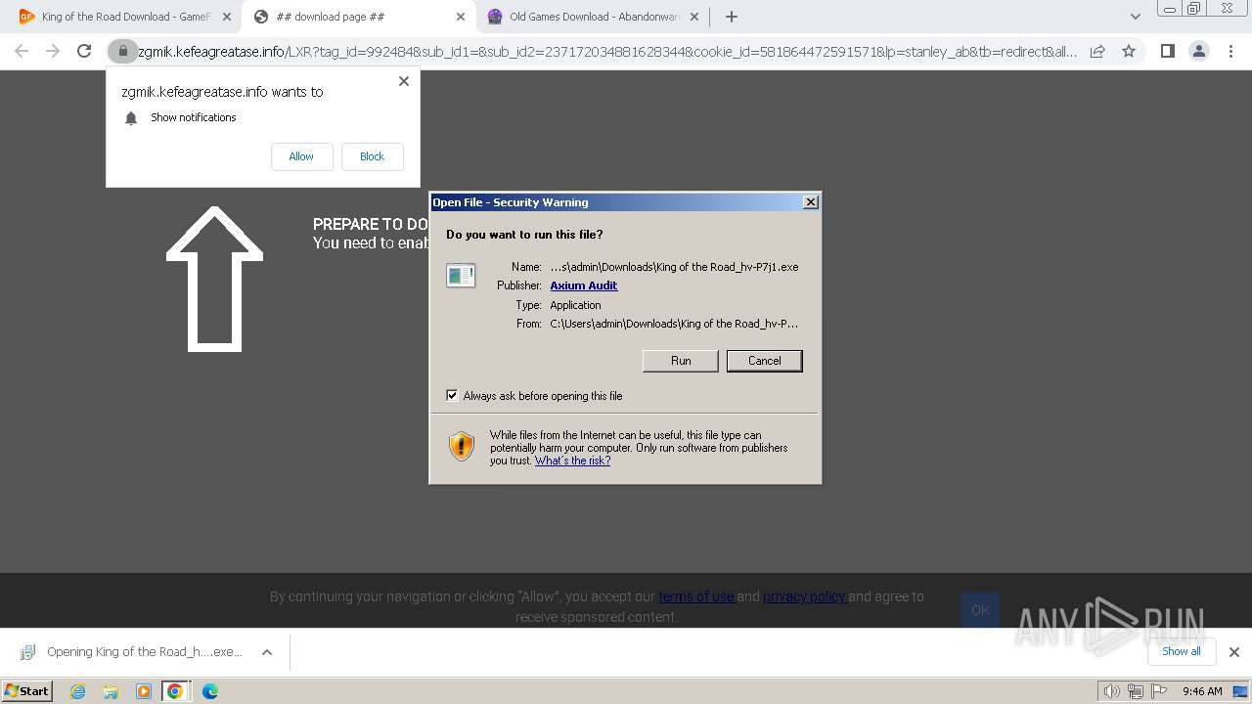This screenshot has height=704, width=1252.
Task: Click the Show desktop button in taskbar corner
Action: click(x=1242, y=691)
